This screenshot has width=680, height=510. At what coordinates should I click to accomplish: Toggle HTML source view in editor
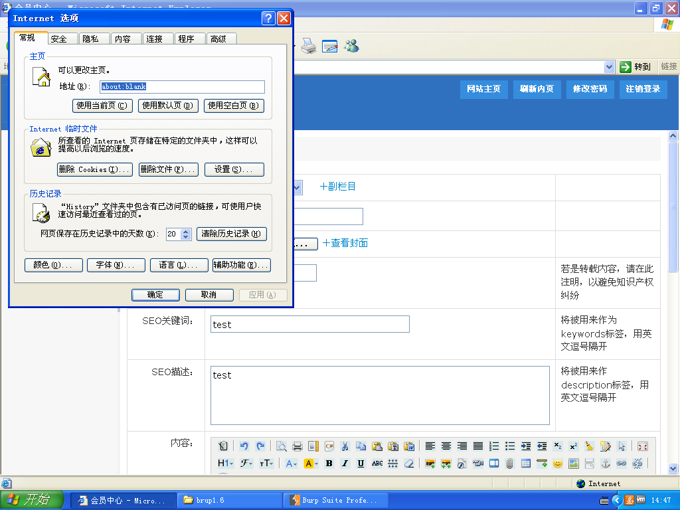point(223,446)
